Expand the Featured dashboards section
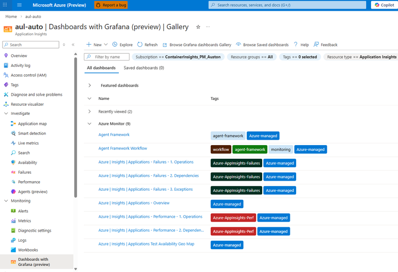The image size is (398, 272). (90, 86)
